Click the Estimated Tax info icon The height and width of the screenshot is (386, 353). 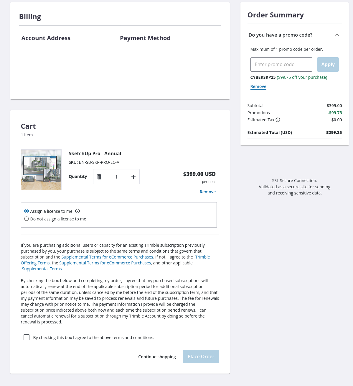tap(278, 120)
